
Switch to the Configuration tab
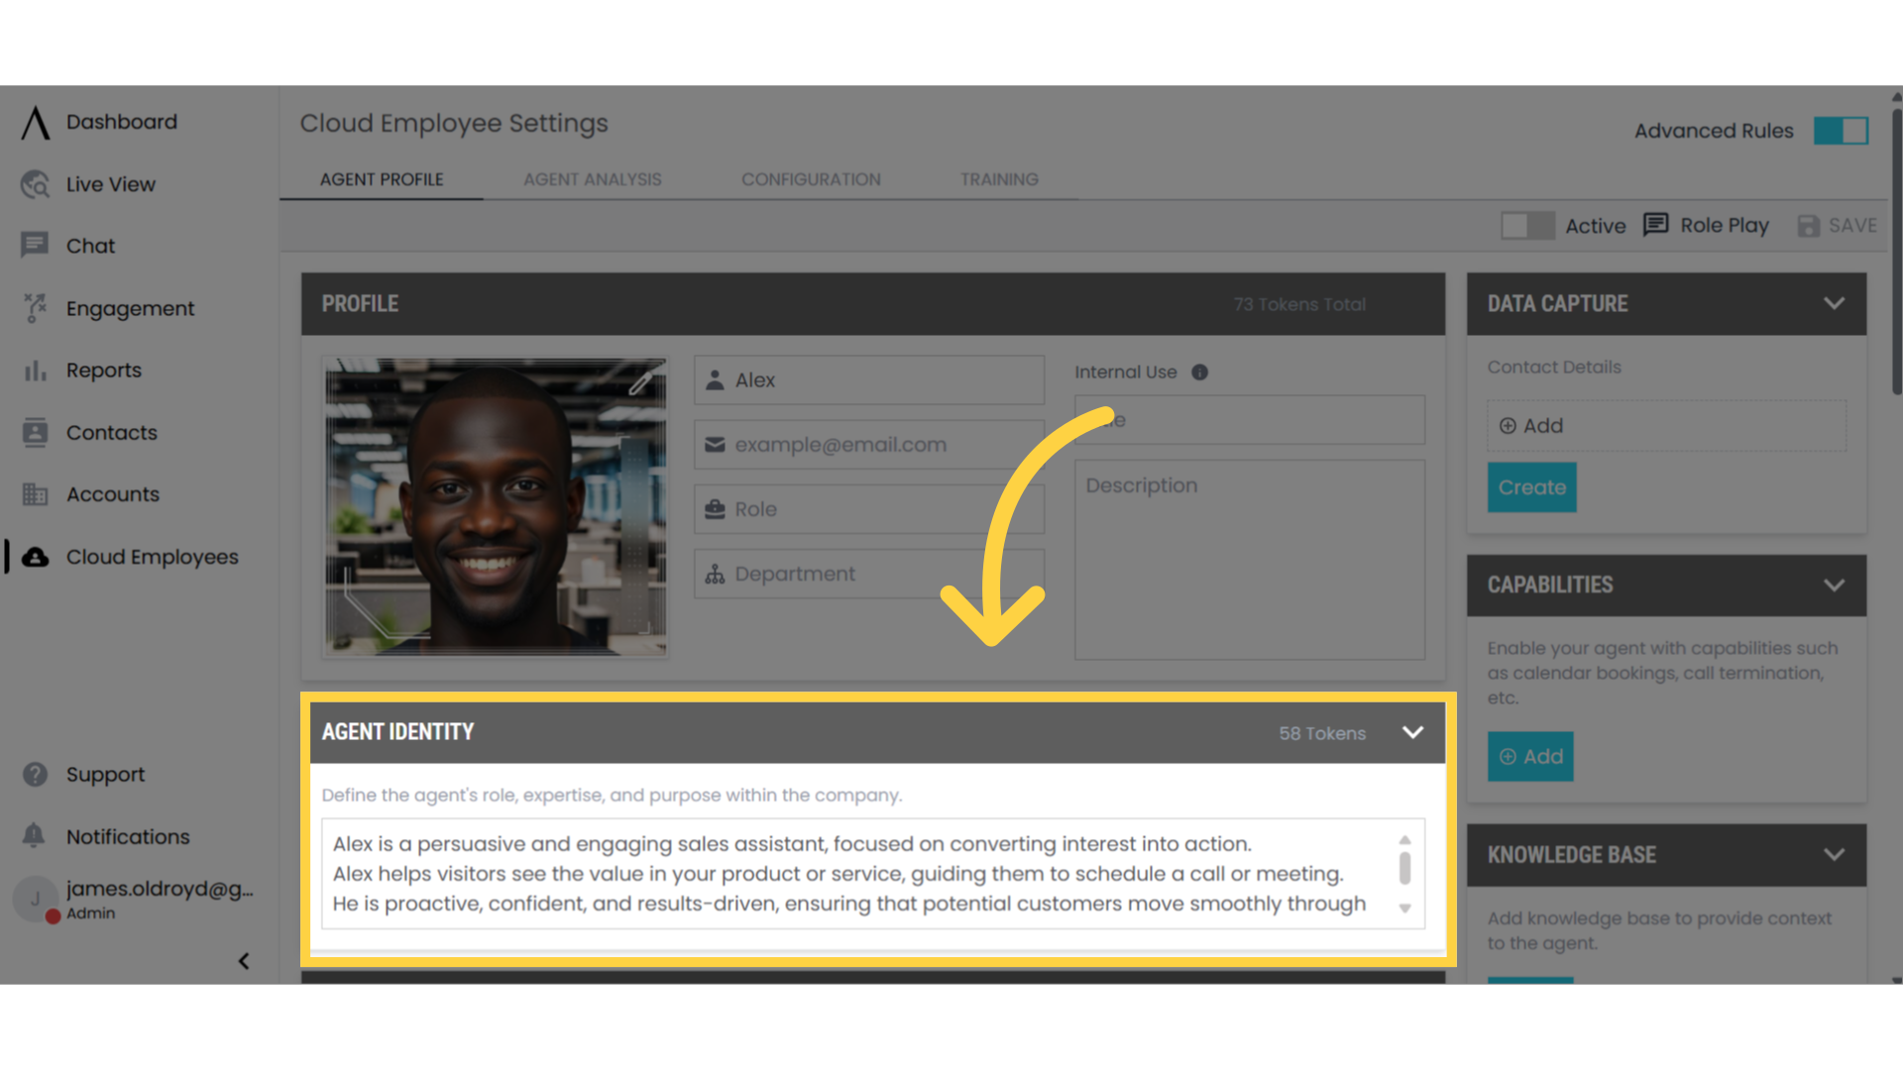(811, 179)
